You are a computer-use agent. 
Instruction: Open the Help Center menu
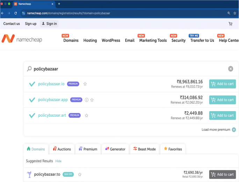pos(229,40)
